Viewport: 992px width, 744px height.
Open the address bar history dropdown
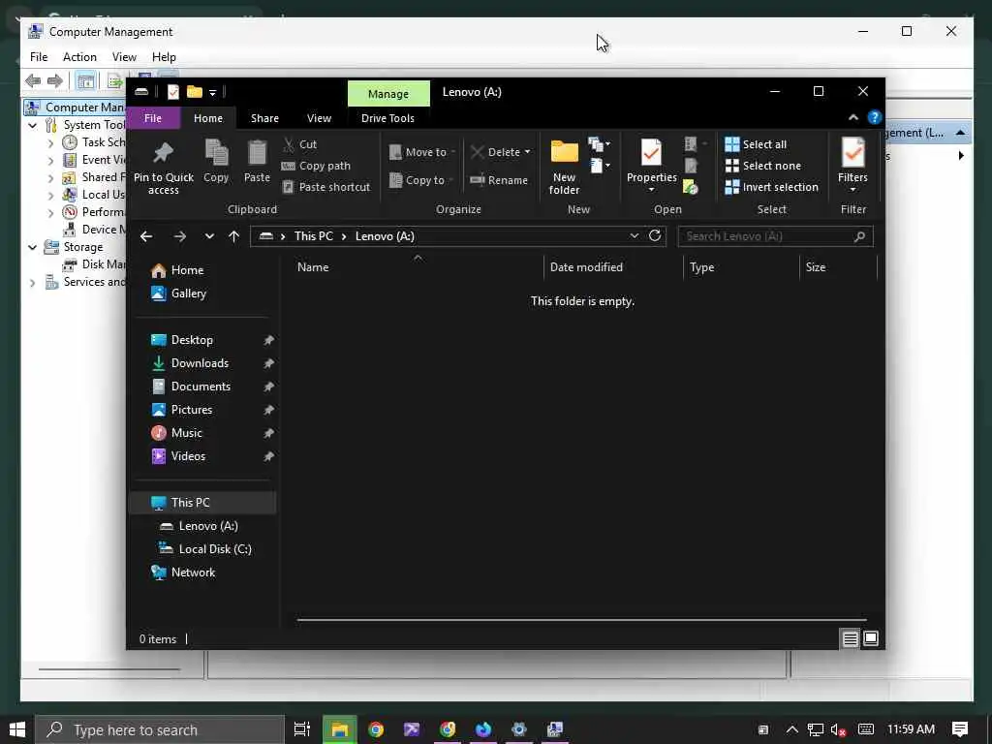(634, 236)
